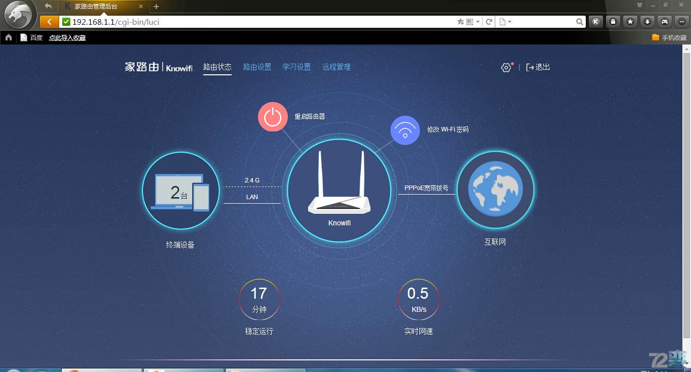
Task: Open the modify Wi-Fi password icon
Action: 405,130
